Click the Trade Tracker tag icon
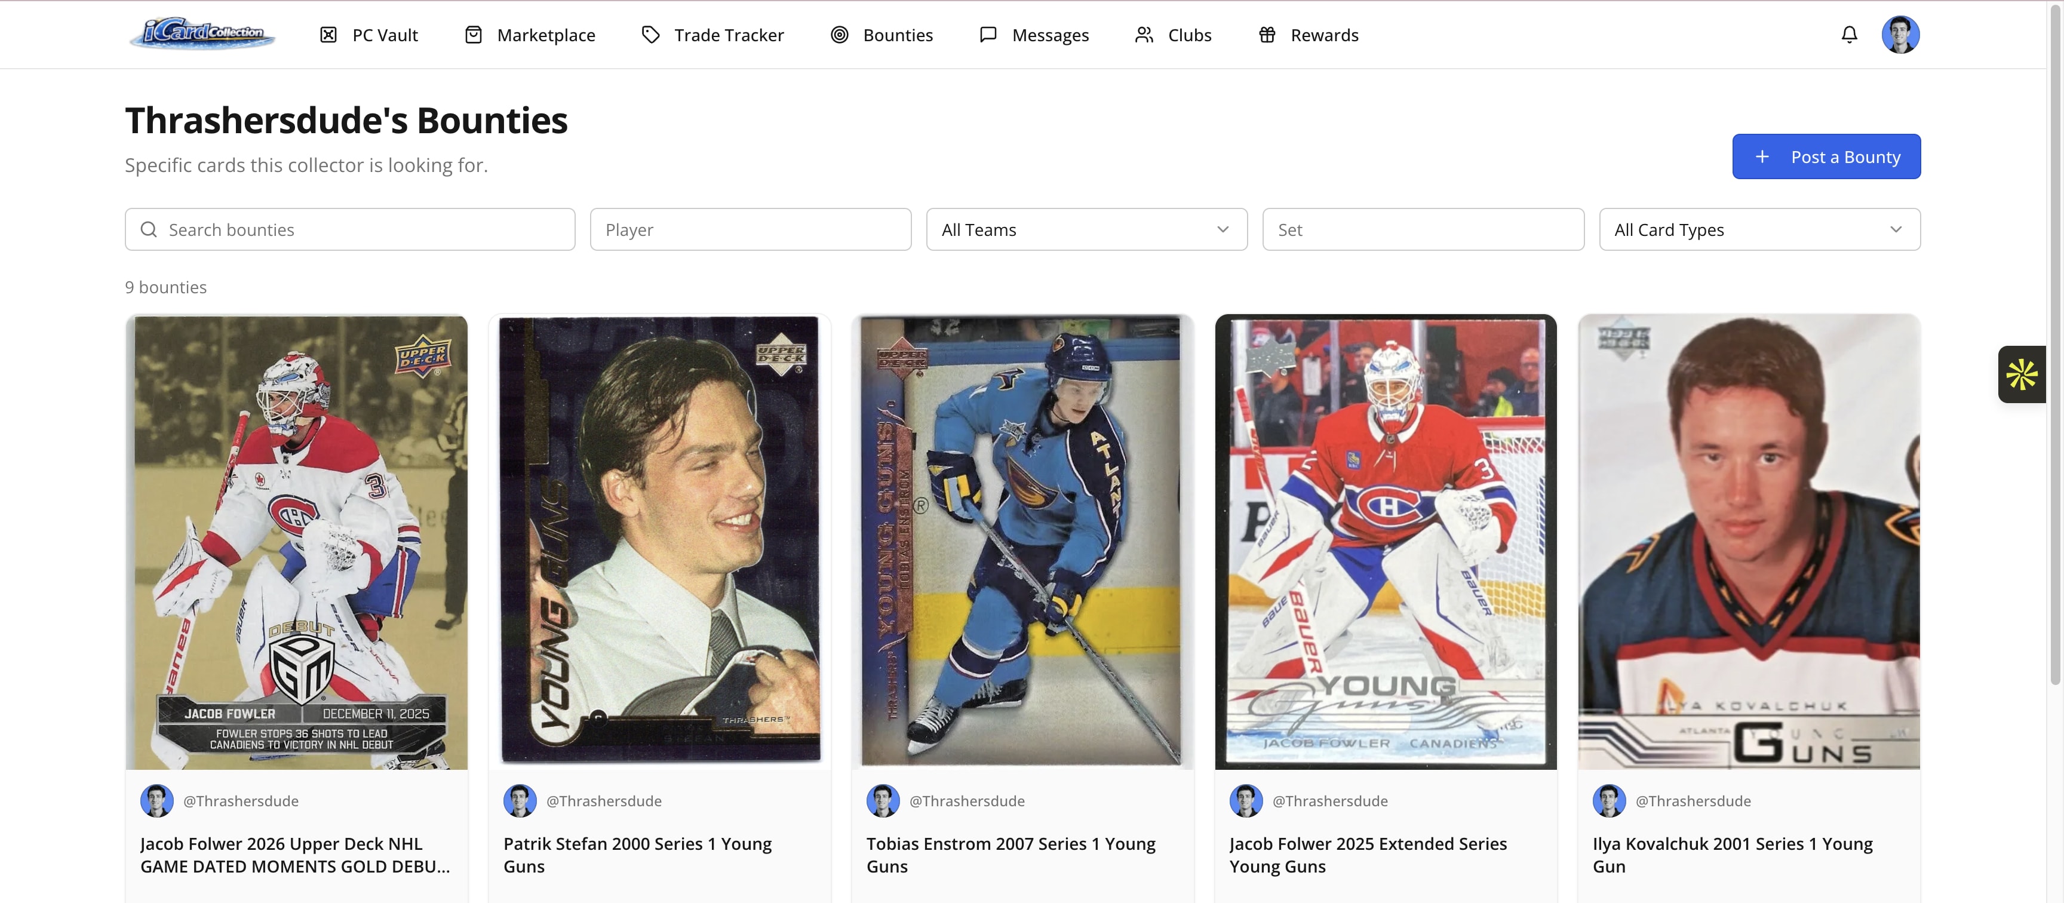 coord(650,35)
